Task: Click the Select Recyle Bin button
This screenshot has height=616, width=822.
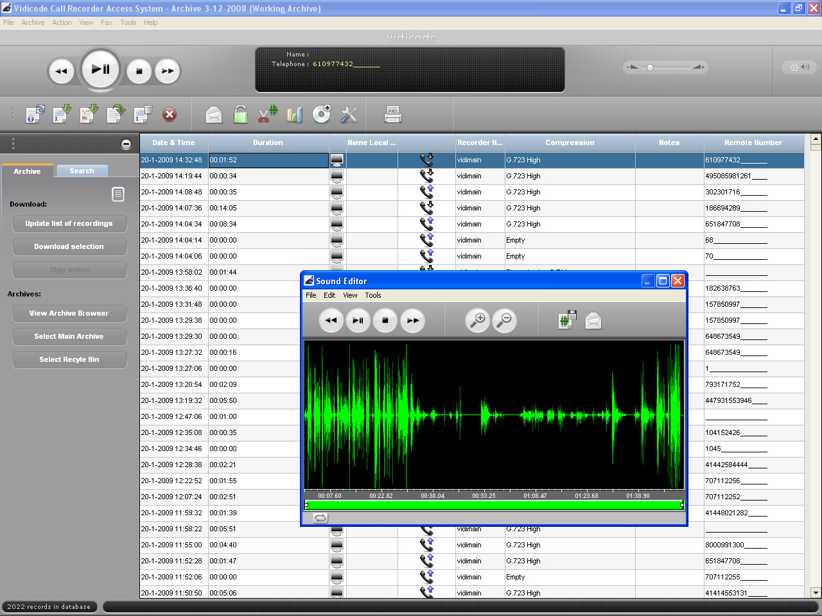Action: pyautogui.click(x=69, y=359)
